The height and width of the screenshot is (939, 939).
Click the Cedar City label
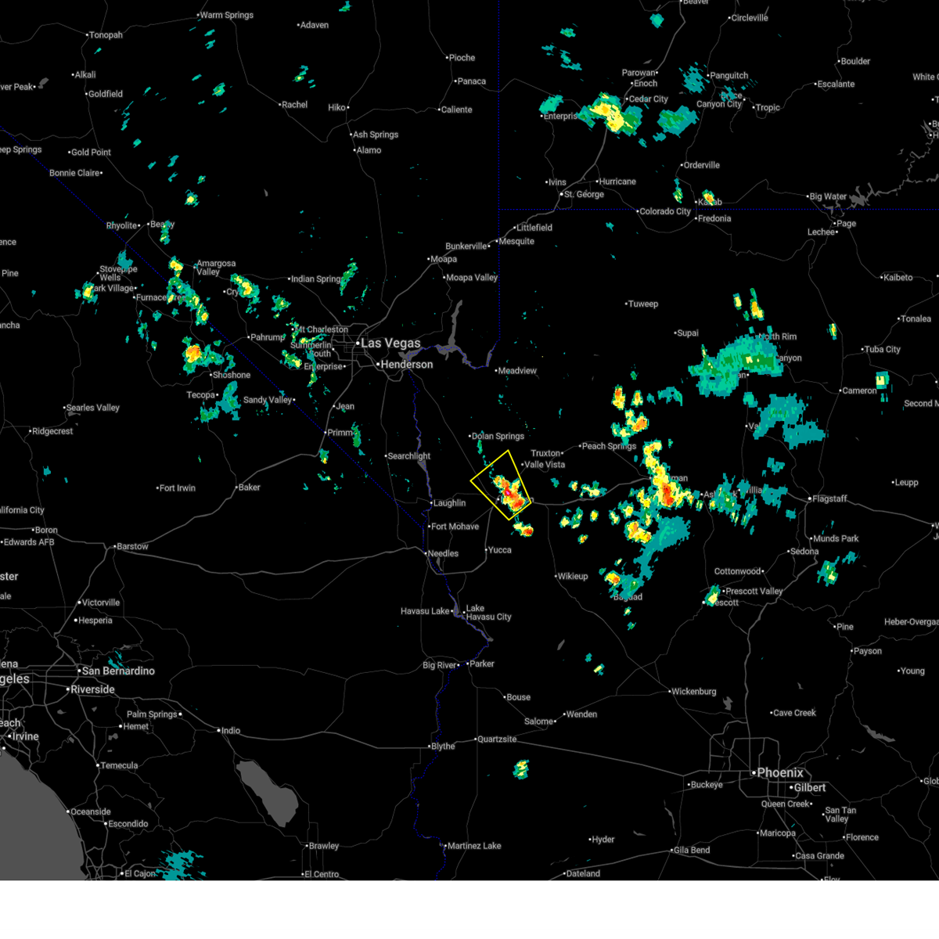[649, 99]
